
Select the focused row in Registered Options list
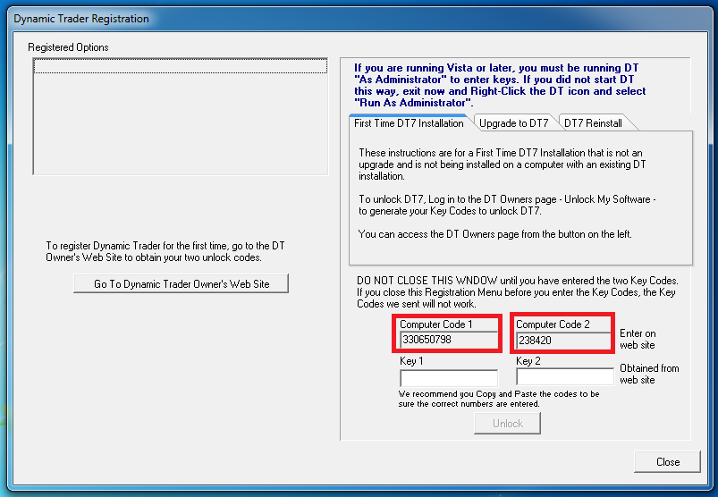coord(180,67)
